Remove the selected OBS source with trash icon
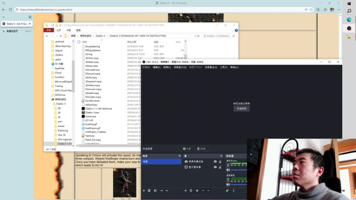 coord(191,191)
